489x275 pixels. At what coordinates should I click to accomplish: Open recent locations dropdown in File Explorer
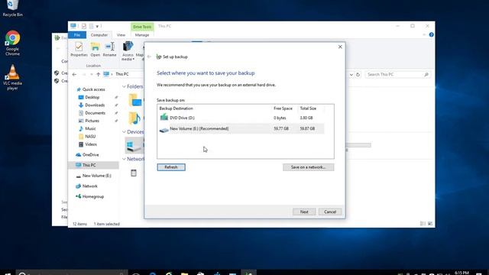(92, 74)
